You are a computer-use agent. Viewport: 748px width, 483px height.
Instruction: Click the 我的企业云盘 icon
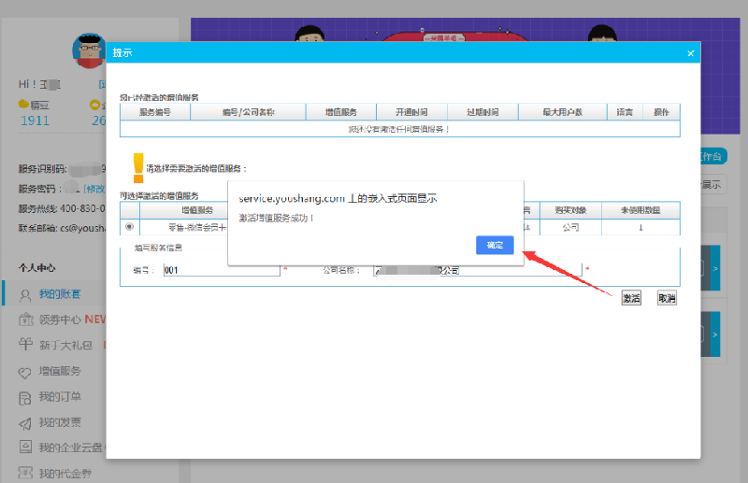(25, 448)
